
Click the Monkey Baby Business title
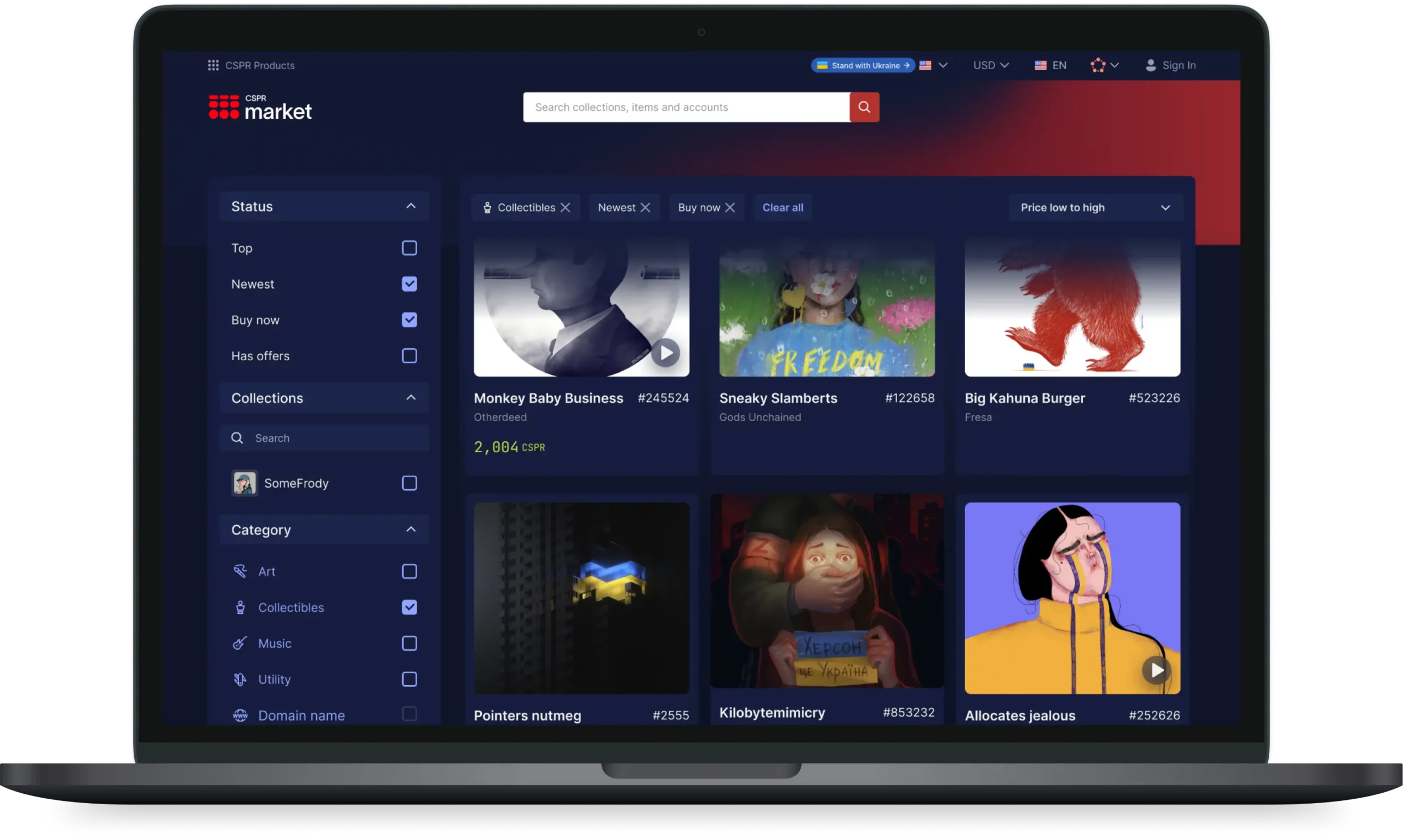549,399
